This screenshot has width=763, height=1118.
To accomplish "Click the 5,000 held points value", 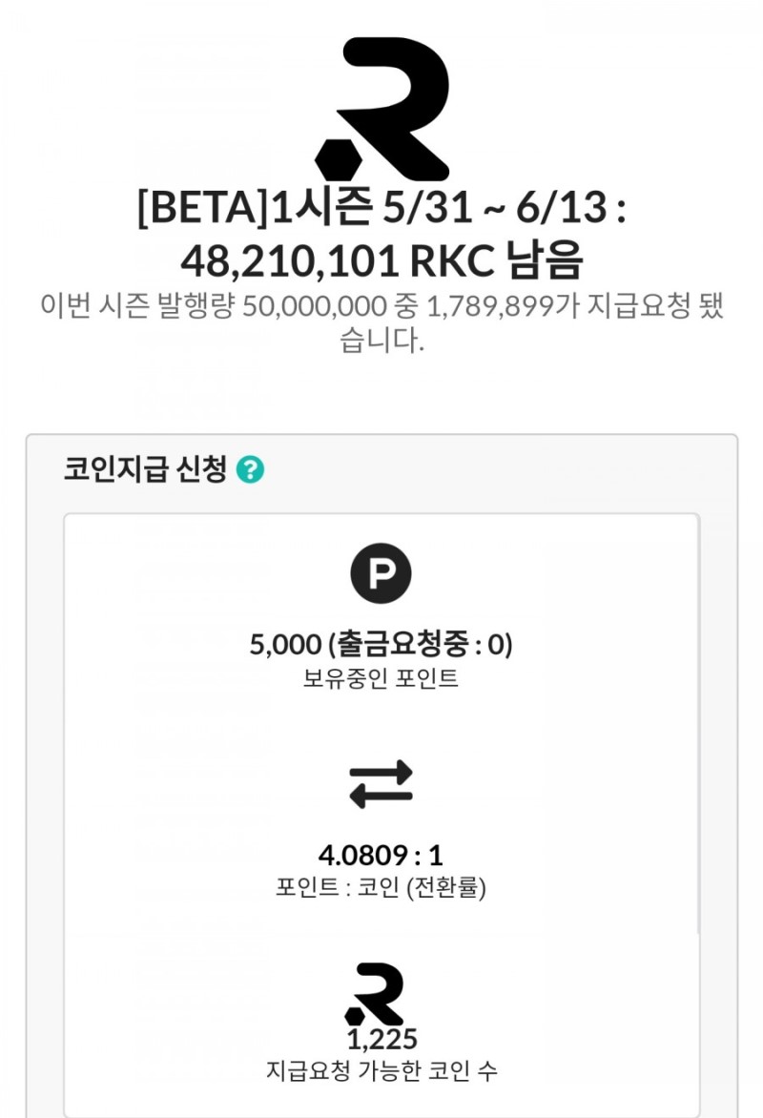I will pos(284,645).
